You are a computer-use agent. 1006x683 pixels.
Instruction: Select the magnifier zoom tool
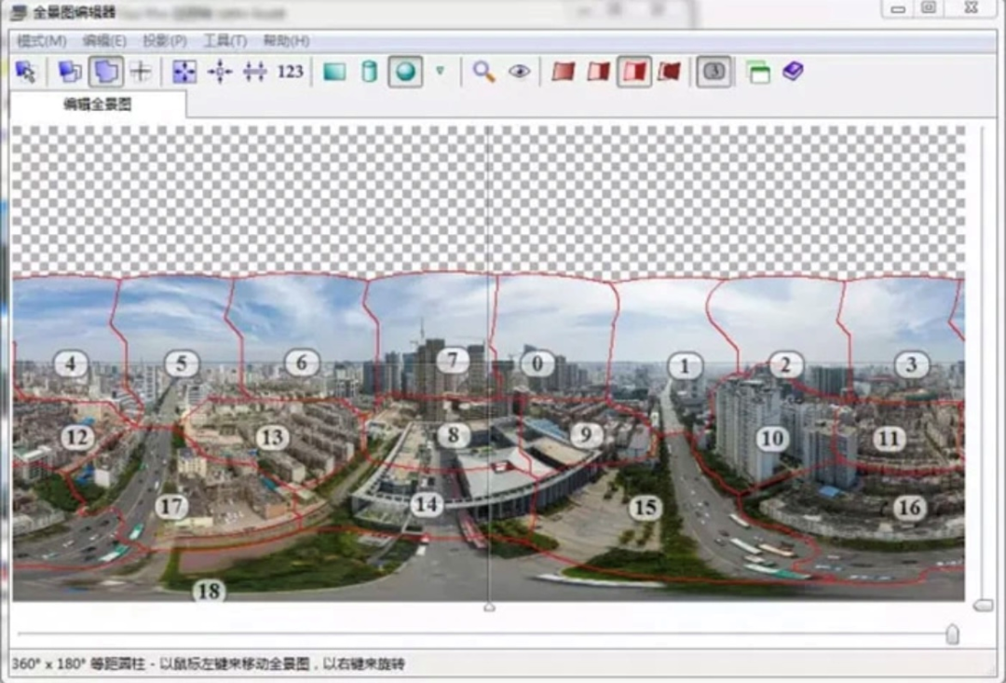tap(483, 71)
